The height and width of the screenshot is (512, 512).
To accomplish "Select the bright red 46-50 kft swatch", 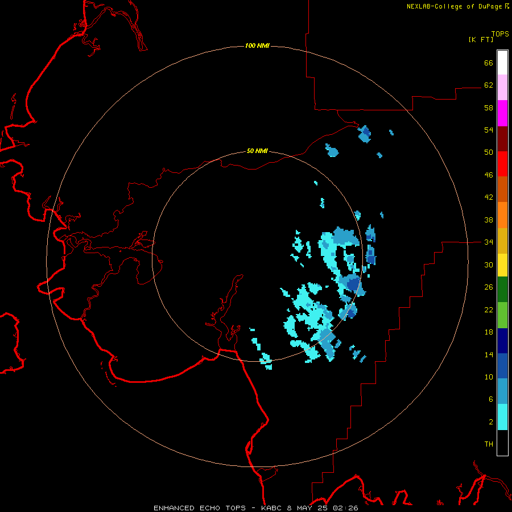I will click(x=502, y=164).
